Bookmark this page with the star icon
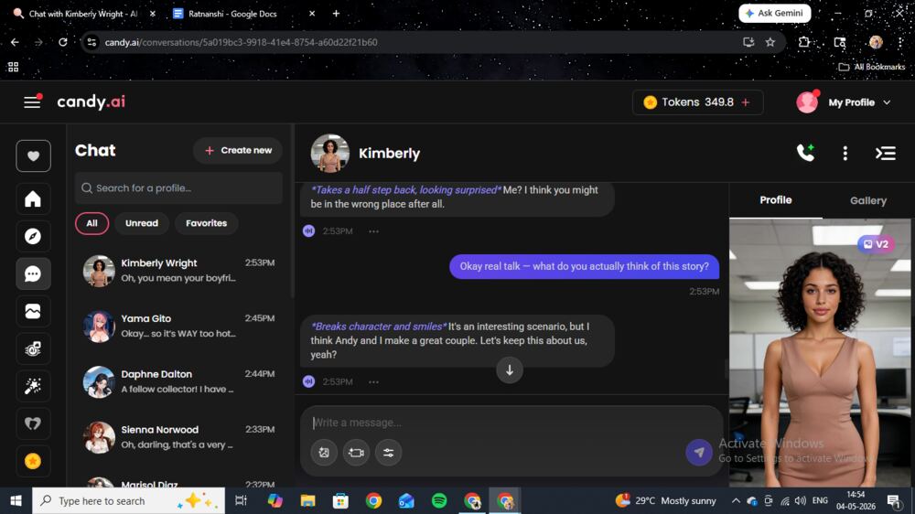This screenshot has width=915, height=514. click(770, 42)
